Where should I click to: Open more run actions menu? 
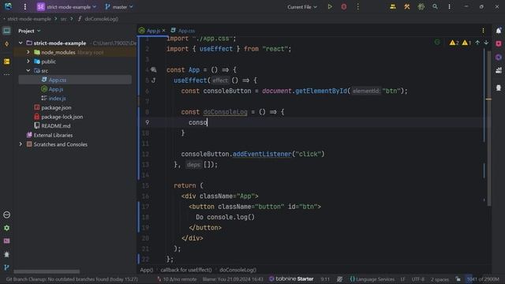pos(357,7)
